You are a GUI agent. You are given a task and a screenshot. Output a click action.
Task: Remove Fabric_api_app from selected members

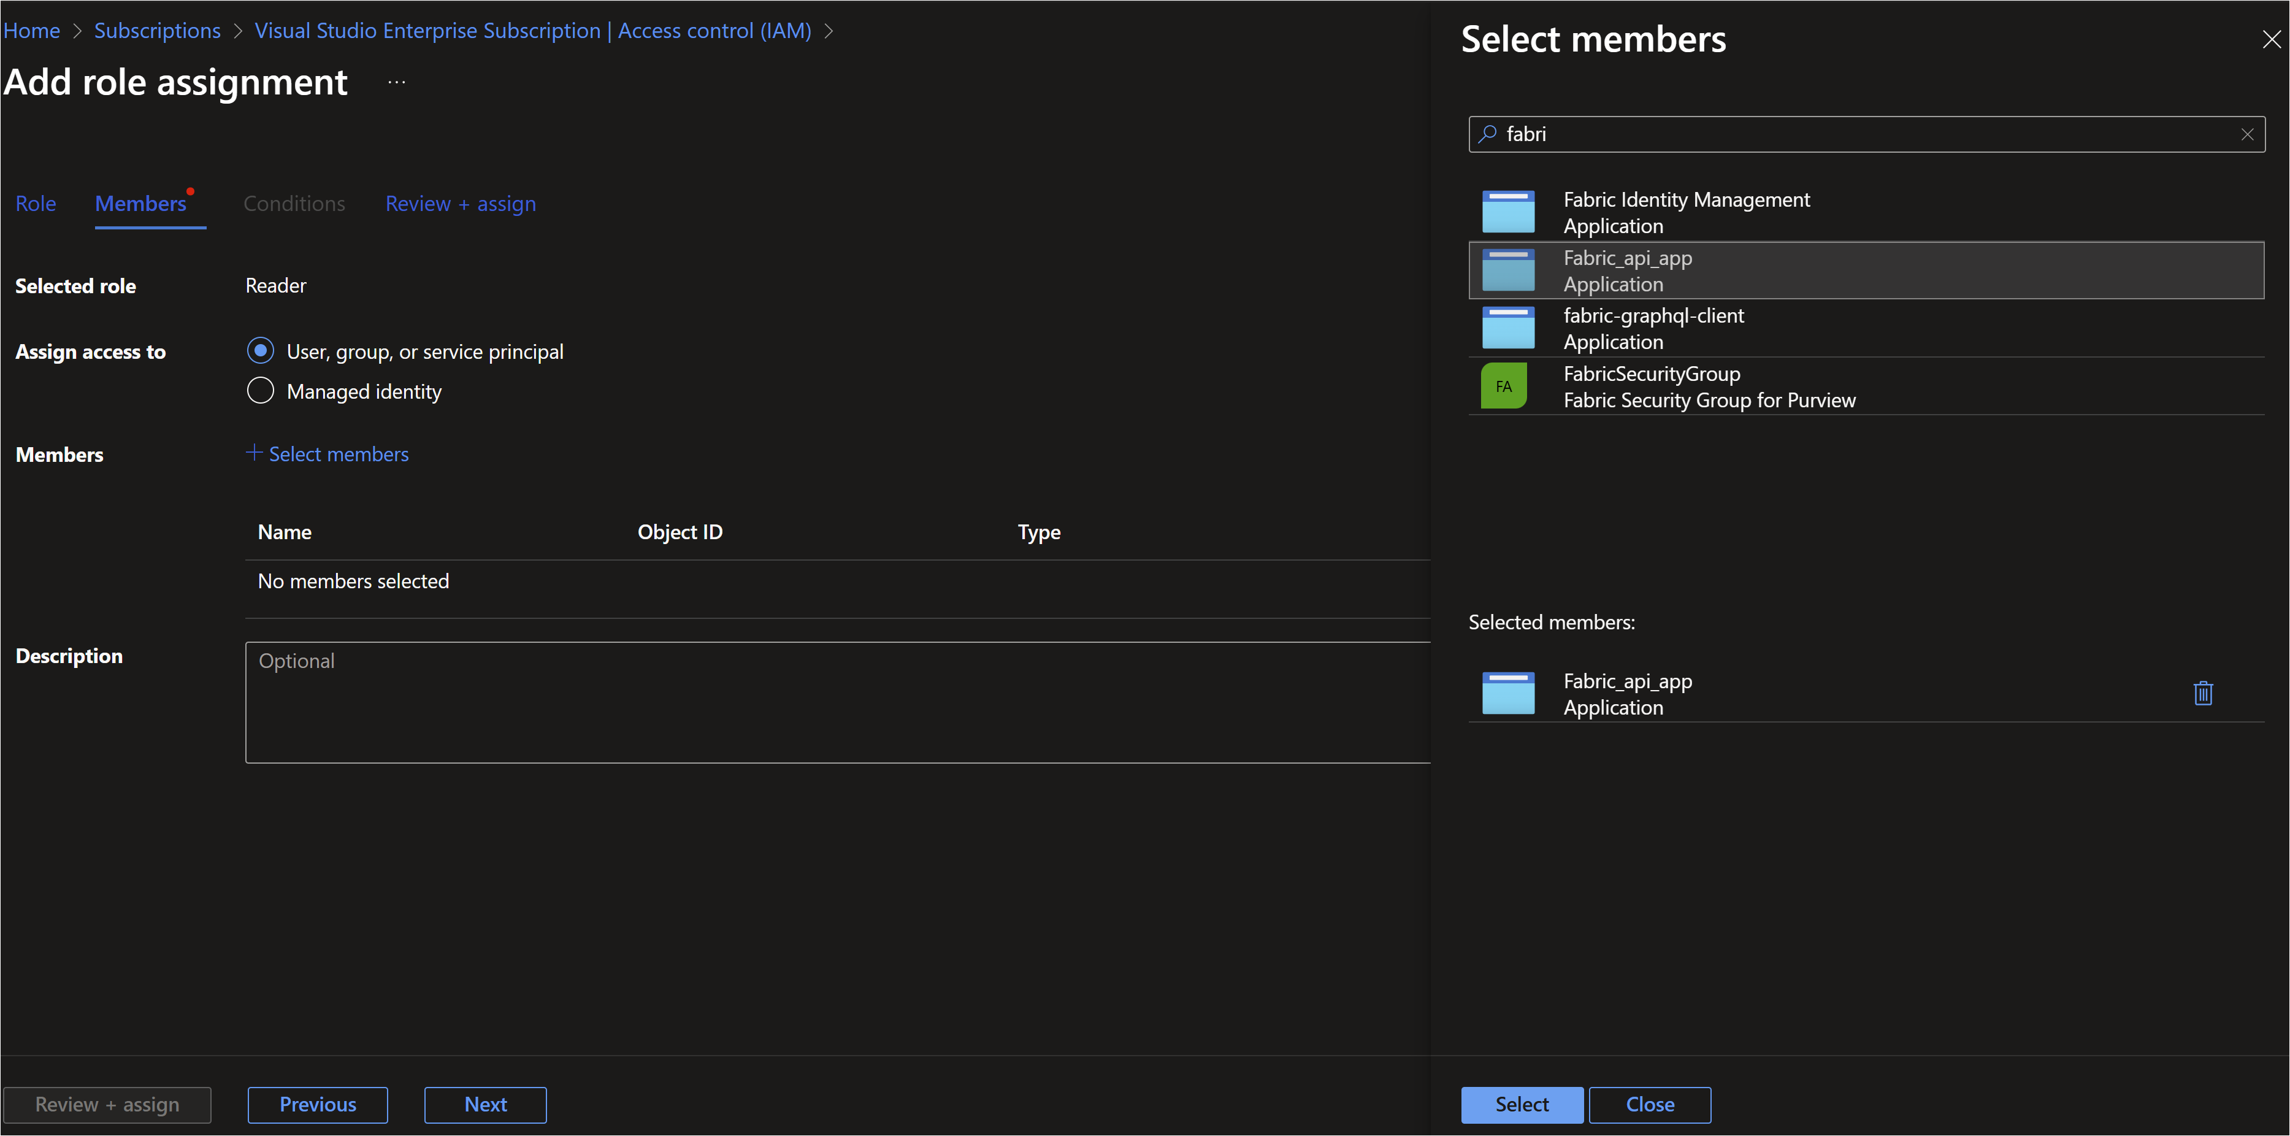(2203, 693)
